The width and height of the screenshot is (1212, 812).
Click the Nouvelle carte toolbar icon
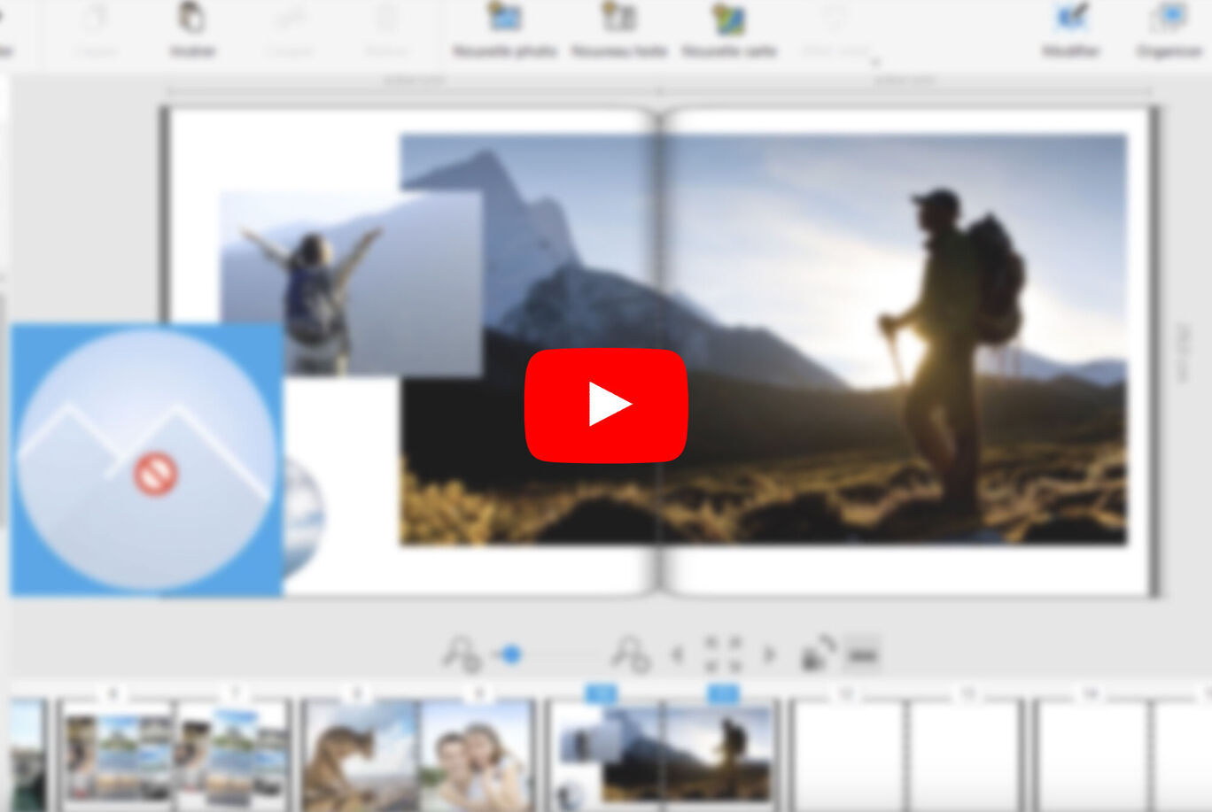point(728,19)
